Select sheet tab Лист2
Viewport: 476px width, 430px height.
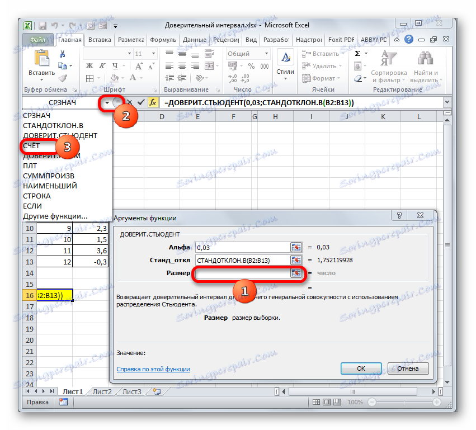[x=102, y=392]
